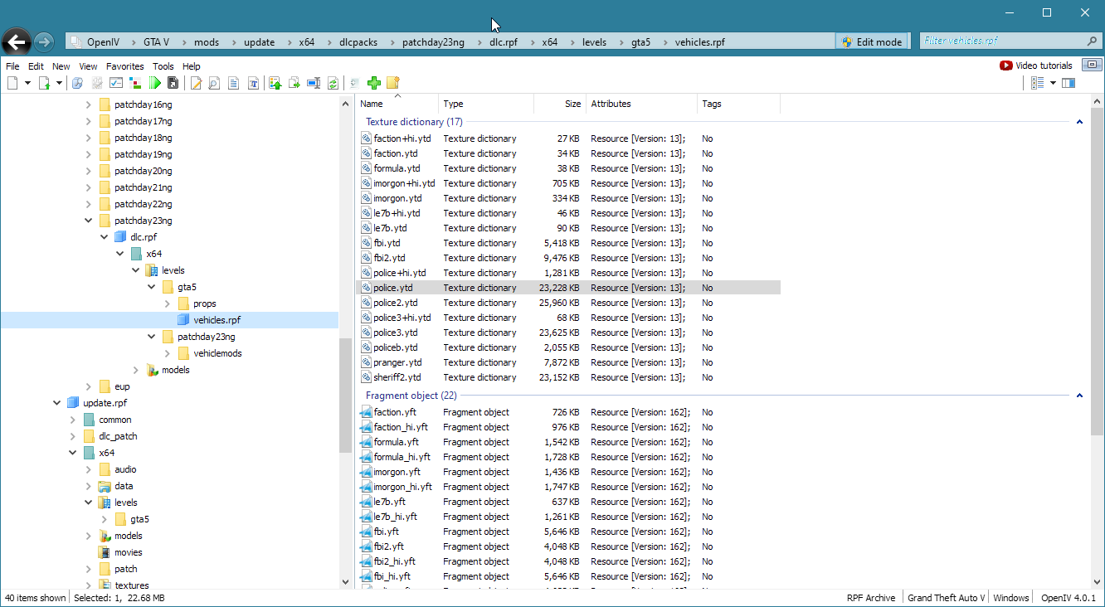Click the new folder icon in toolbar
Viewport: 1105px width, 607px height.
pos(393,83)
